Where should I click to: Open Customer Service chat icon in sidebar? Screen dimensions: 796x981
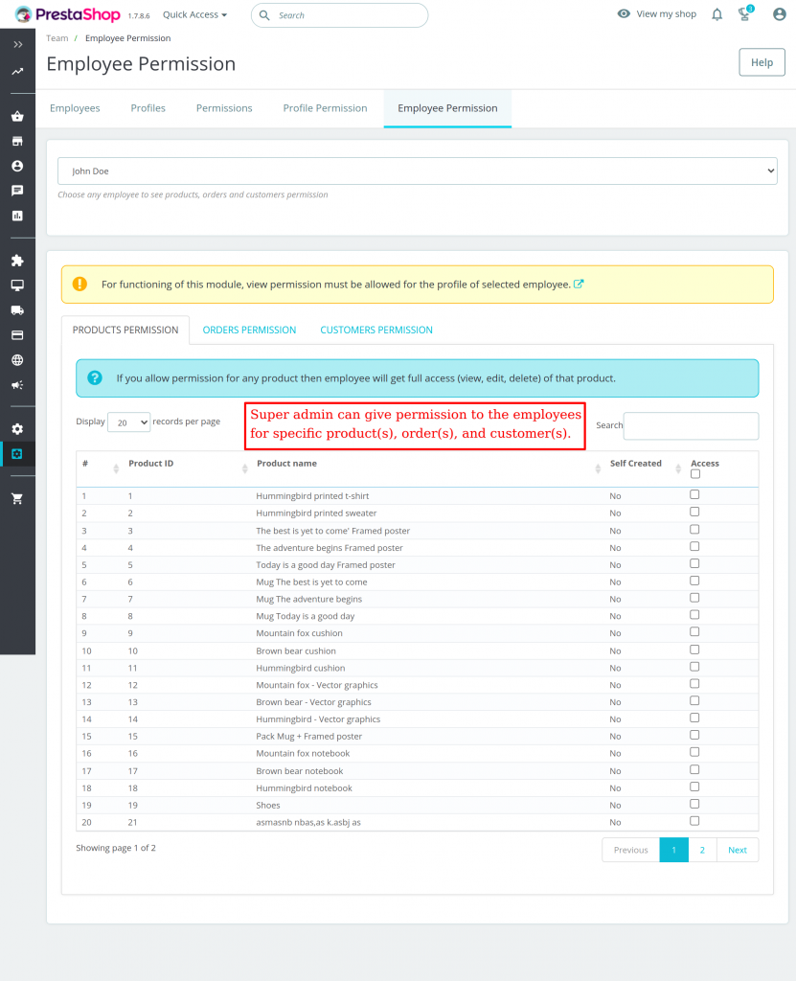click(17, 191)
